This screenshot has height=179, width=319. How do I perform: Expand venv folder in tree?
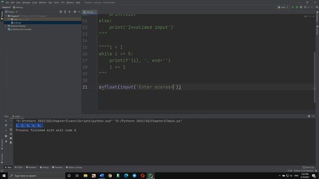tap(8, 19)
